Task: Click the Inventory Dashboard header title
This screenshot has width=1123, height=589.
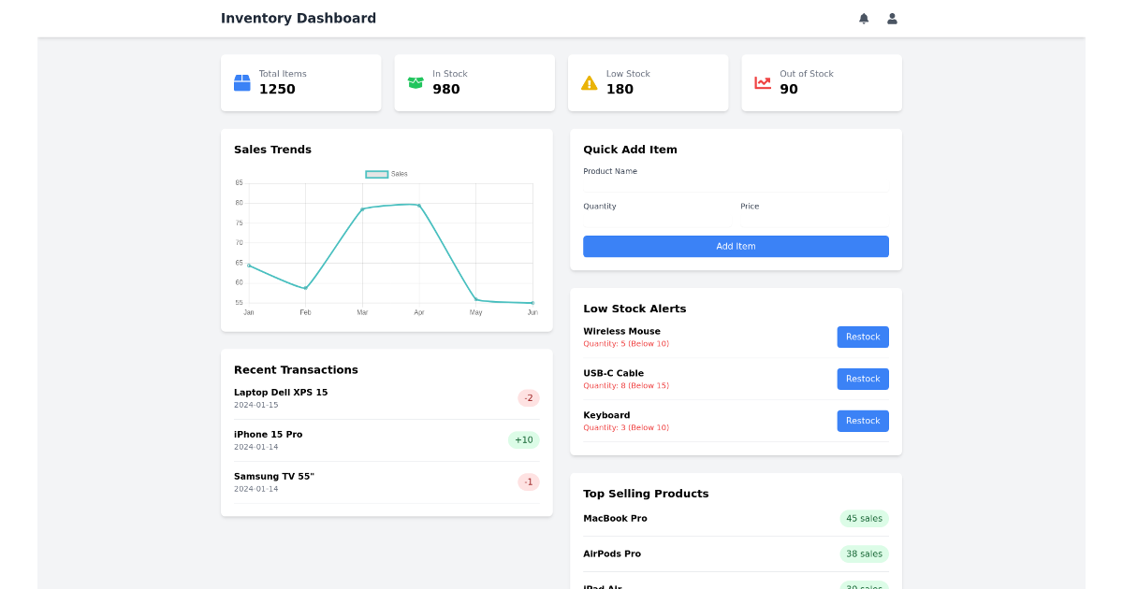Action: [298, 18]
